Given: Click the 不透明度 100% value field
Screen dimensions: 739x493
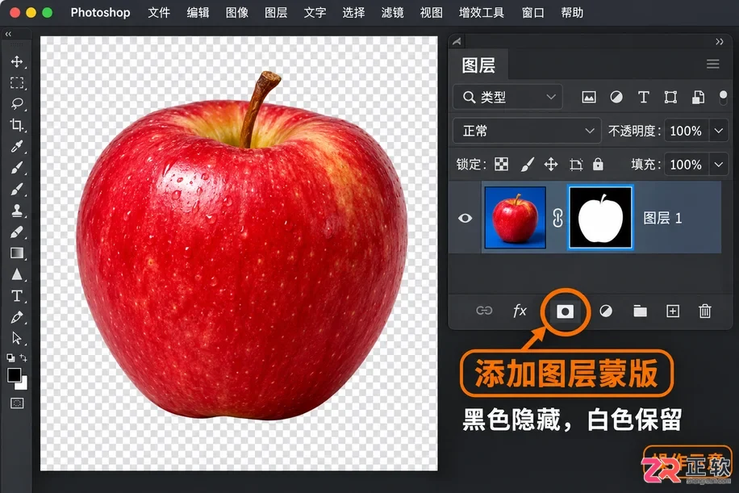Looking at the screenshot, I should (686, 131).
